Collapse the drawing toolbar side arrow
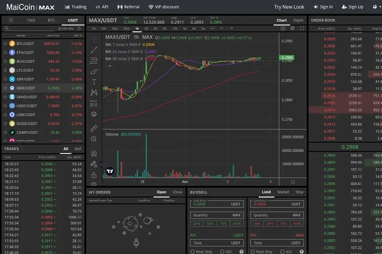Image resolution: width=382 pixels, height=254 pixels. pos(101,165)
